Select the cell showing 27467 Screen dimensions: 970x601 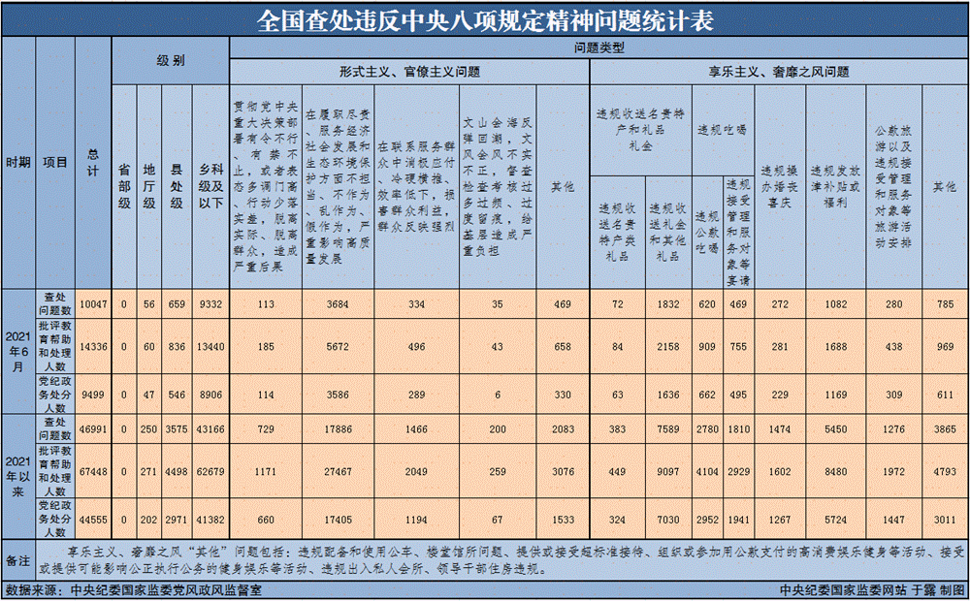point(338,471)
